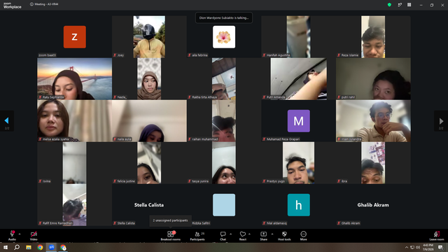Viewport: 448px width, 252px height.
Task: Open first Chrome icon in taskbar
Action: 40,247
